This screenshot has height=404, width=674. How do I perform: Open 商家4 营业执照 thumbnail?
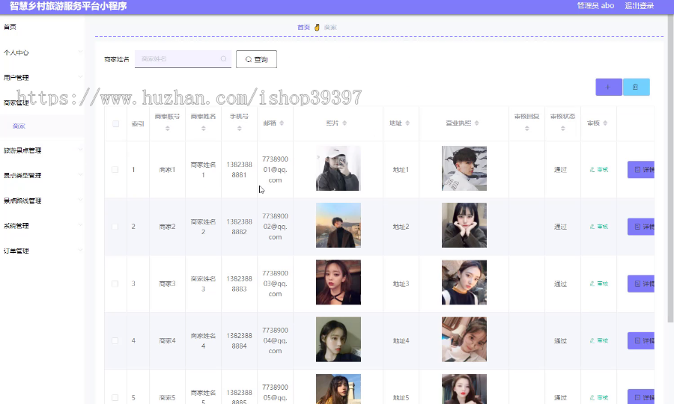point(464,339)
